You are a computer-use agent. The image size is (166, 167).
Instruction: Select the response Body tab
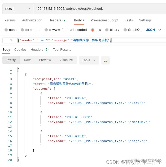[6, 50]
